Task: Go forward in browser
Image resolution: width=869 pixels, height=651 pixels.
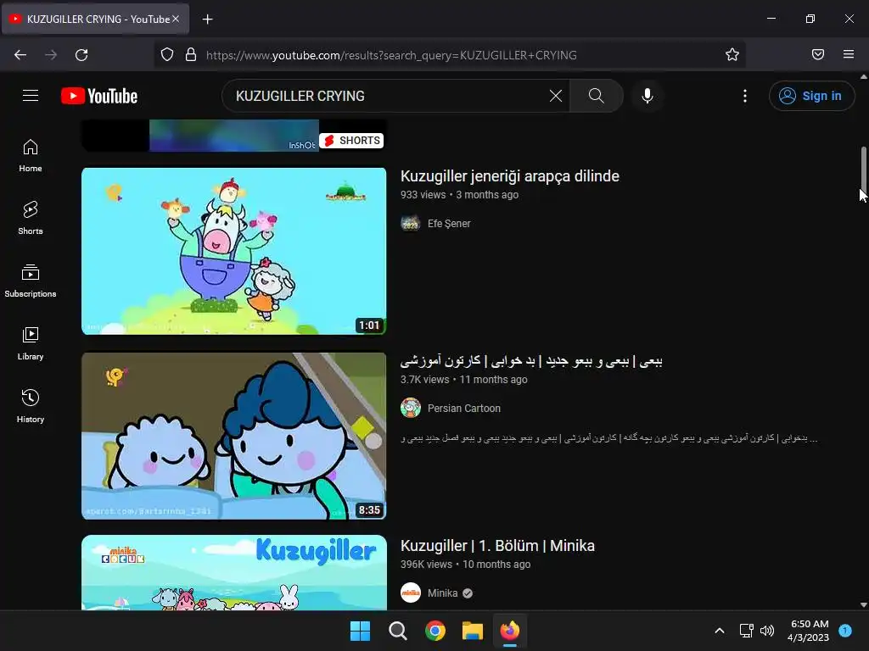Action: tap(51, 55)
